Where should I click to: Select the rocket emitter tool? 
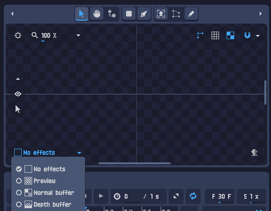[x=144, y=14]
